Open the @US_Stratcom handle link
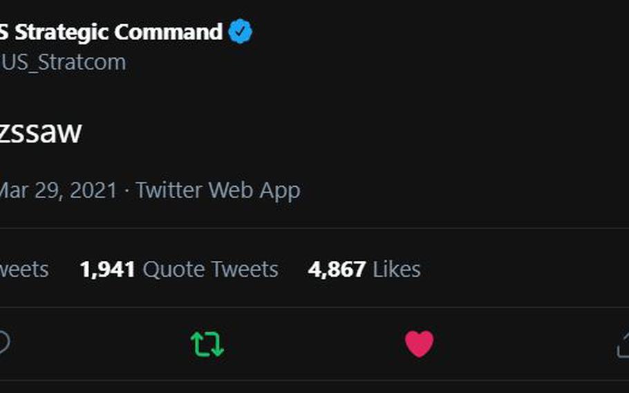The image size is (629, 393). point(63,63)
